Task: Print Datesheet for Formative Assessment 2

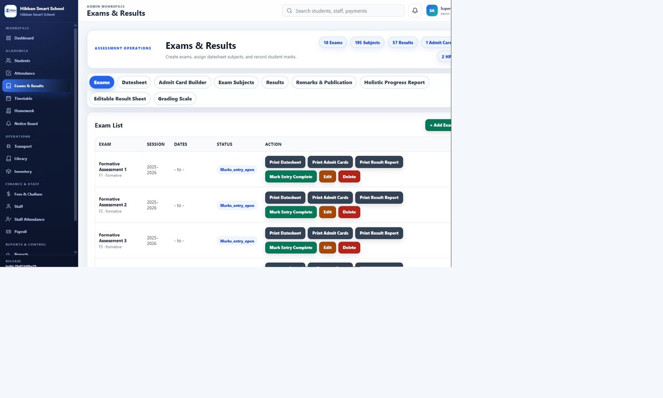Action: (285, 198)
